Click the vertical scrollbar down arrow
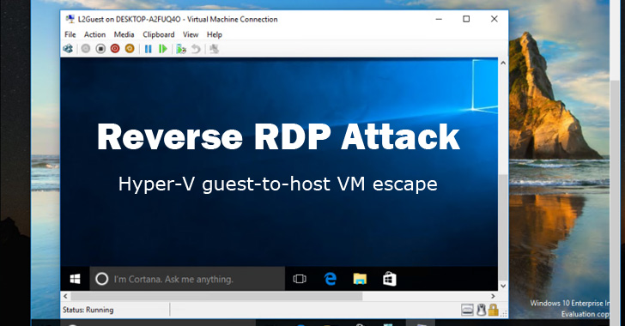This screenshot has width=625, height=326. (x=503, y=286)
